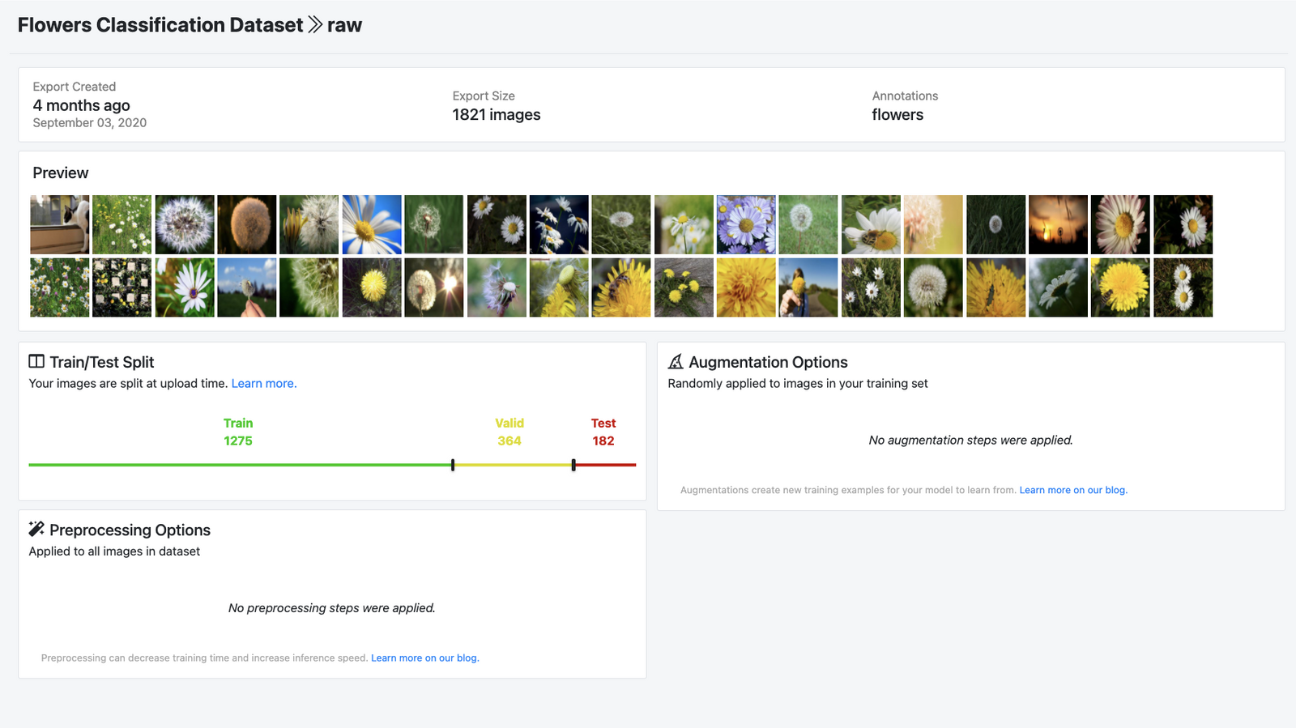Click the Train/Test Split panel icon
The height and width of the screenshot is (728, 1296).
[x=36, y=361]
